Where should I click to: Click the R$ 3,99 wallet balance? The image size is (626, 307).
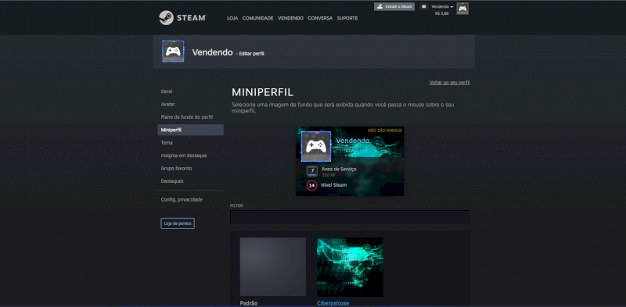[441, 13]
